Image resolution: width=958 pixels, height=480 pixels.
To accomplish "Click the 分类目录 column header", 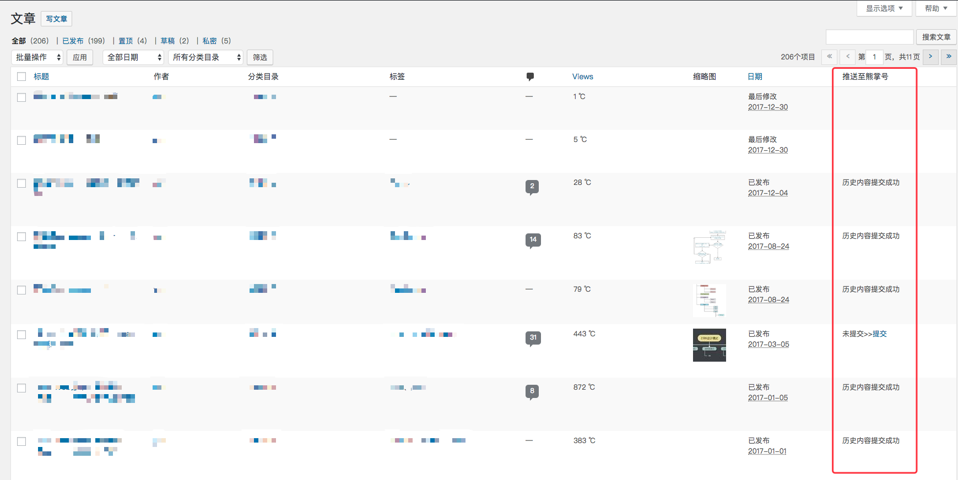I will (x=263, y=77).
